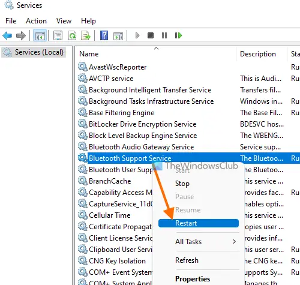Toggle Show/Hide Console Tree icon
300x285 pixels.
coord(40,35)
